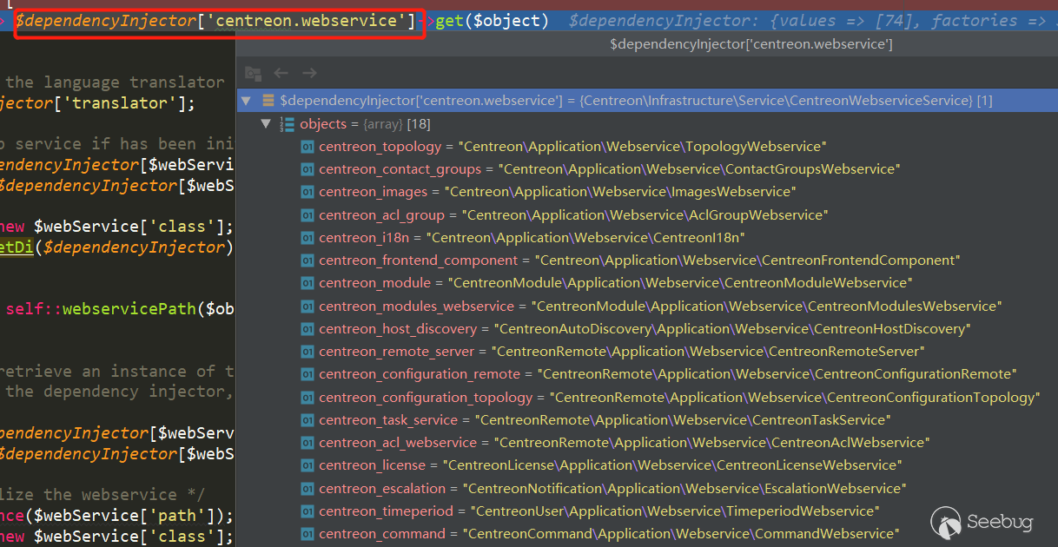Click the value icon beside centreon_topology
The image size is (1058, 547).
(x=307, y=147)
